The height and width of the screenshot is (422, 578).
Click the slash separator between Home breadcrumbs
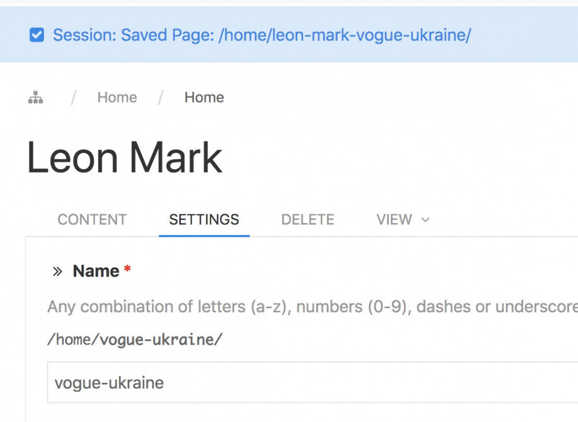(x=161, y=98)
